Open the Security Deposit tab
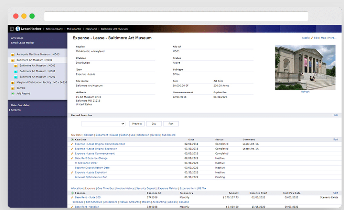Image resolution: width=344 pixels, height=210 pixels. 146,188
